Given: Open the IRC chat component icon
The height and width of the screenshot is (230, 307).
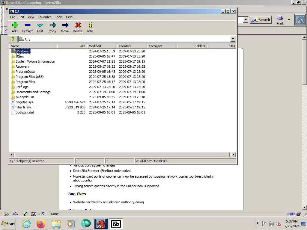Looking at the screenshot, I should pyautogui.click(x=42, y=214).
